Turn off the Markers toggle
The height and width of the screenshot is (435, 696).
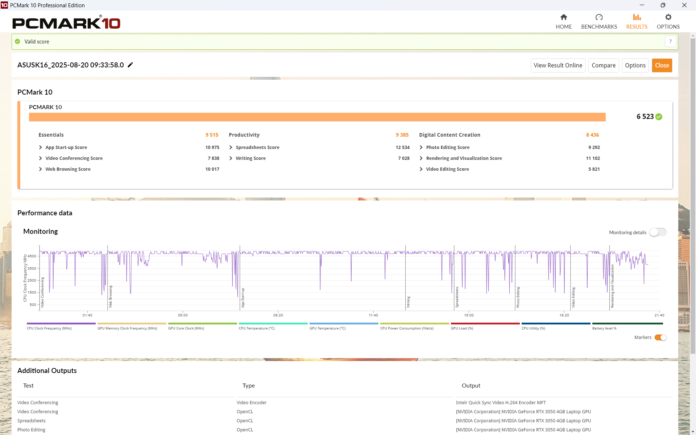(660, 337)
